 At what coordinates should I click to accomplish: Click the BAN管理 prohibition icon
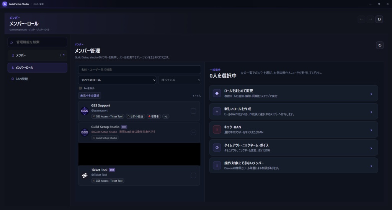(x=13, y=79)
